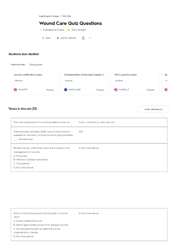178x251 pixels.
Task: Select the wound exudate color assessment term row
Action: point(89,122)
